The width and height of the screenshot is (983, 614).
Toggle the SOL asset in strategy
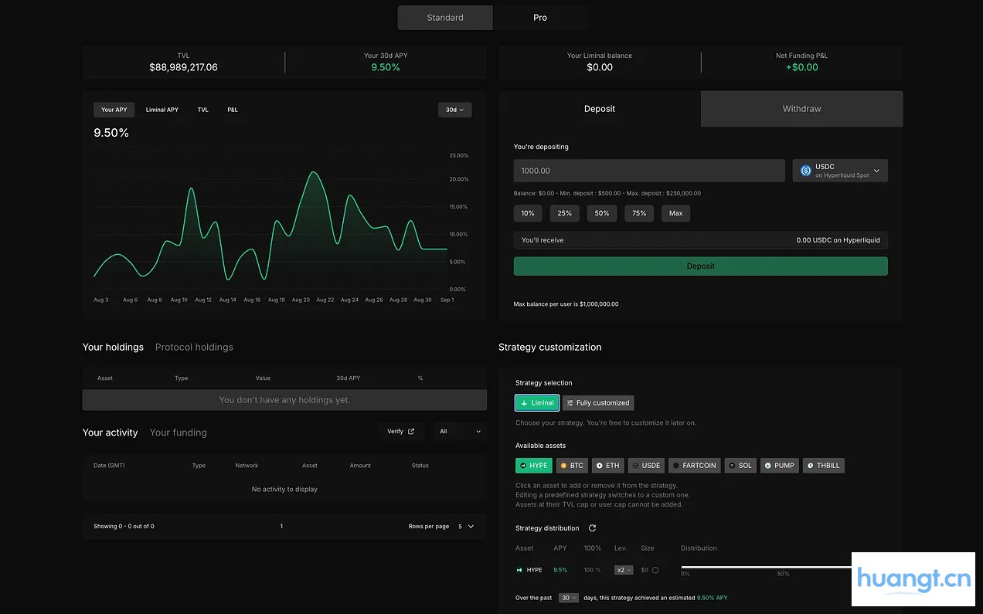click(740, 466)
